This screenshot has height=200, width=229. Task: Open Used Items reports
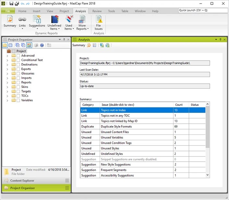[x=69, y=23]
